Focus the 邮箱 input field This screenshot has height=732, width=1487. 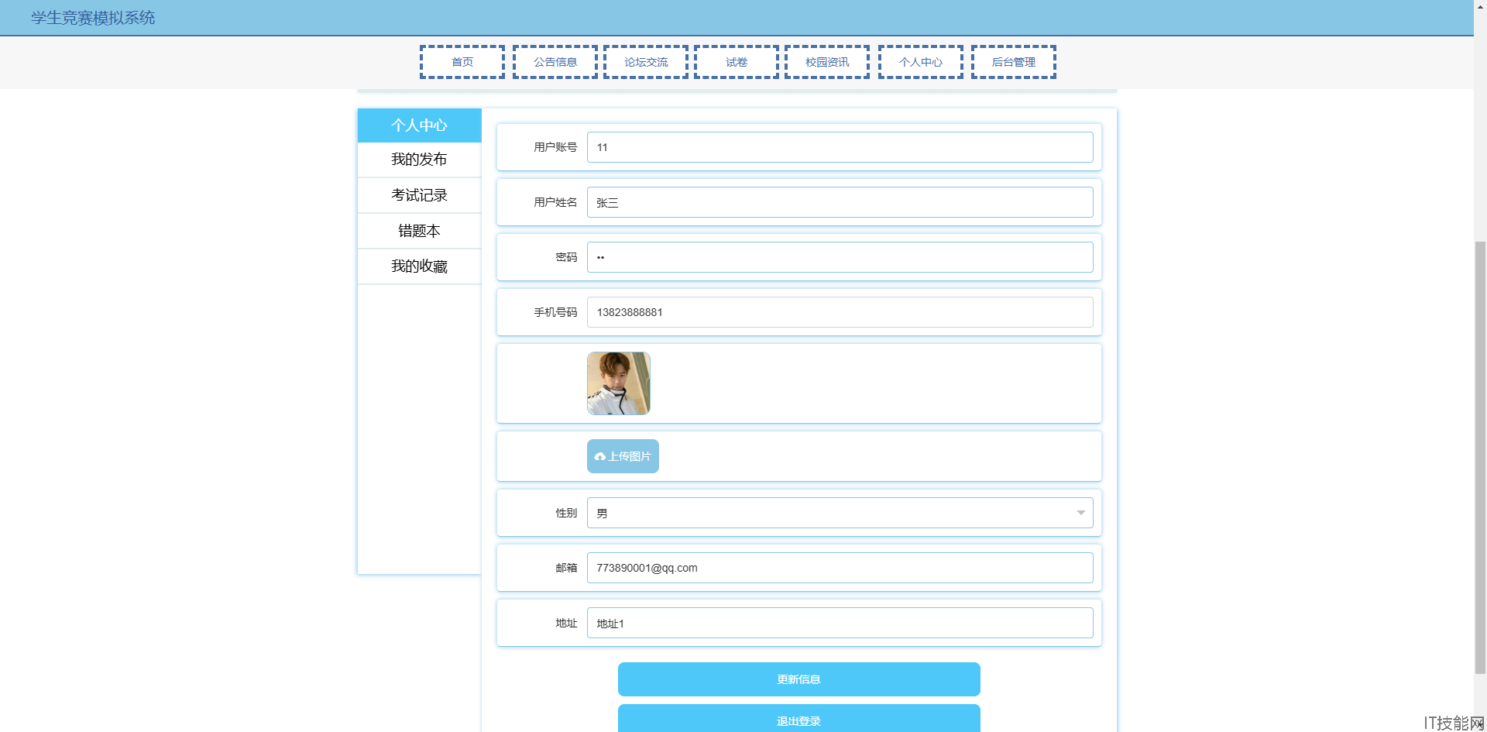point(840,568)
